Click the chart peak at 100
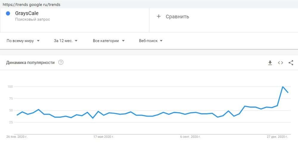 283,87
